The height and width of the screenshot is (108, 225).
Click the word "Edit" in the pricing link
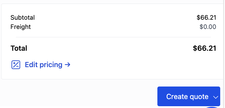pyautogui.click(x=31, y=64)
